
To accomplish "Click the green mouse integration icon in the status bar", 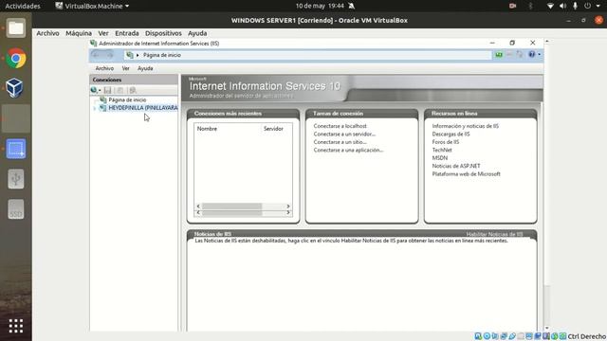I will pos(555,336).
